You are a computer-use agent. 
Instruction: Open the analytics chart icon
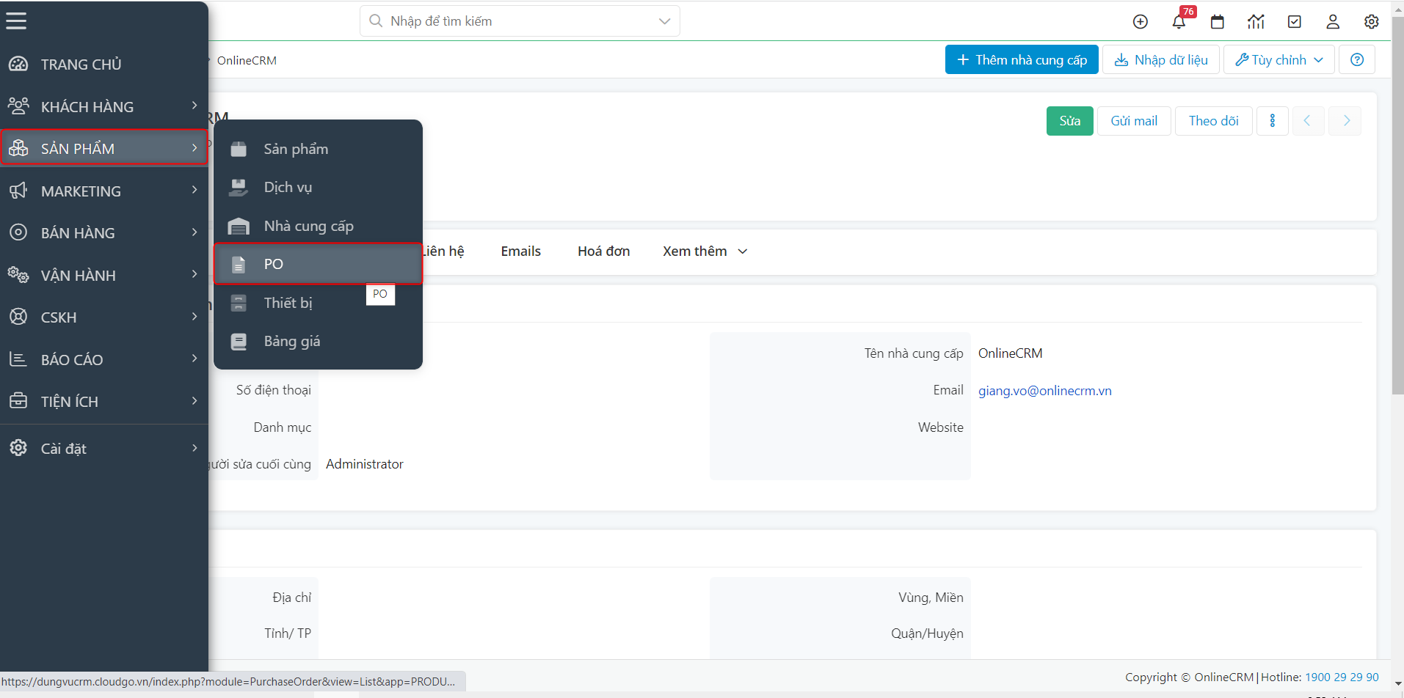tap(1256, 21)
